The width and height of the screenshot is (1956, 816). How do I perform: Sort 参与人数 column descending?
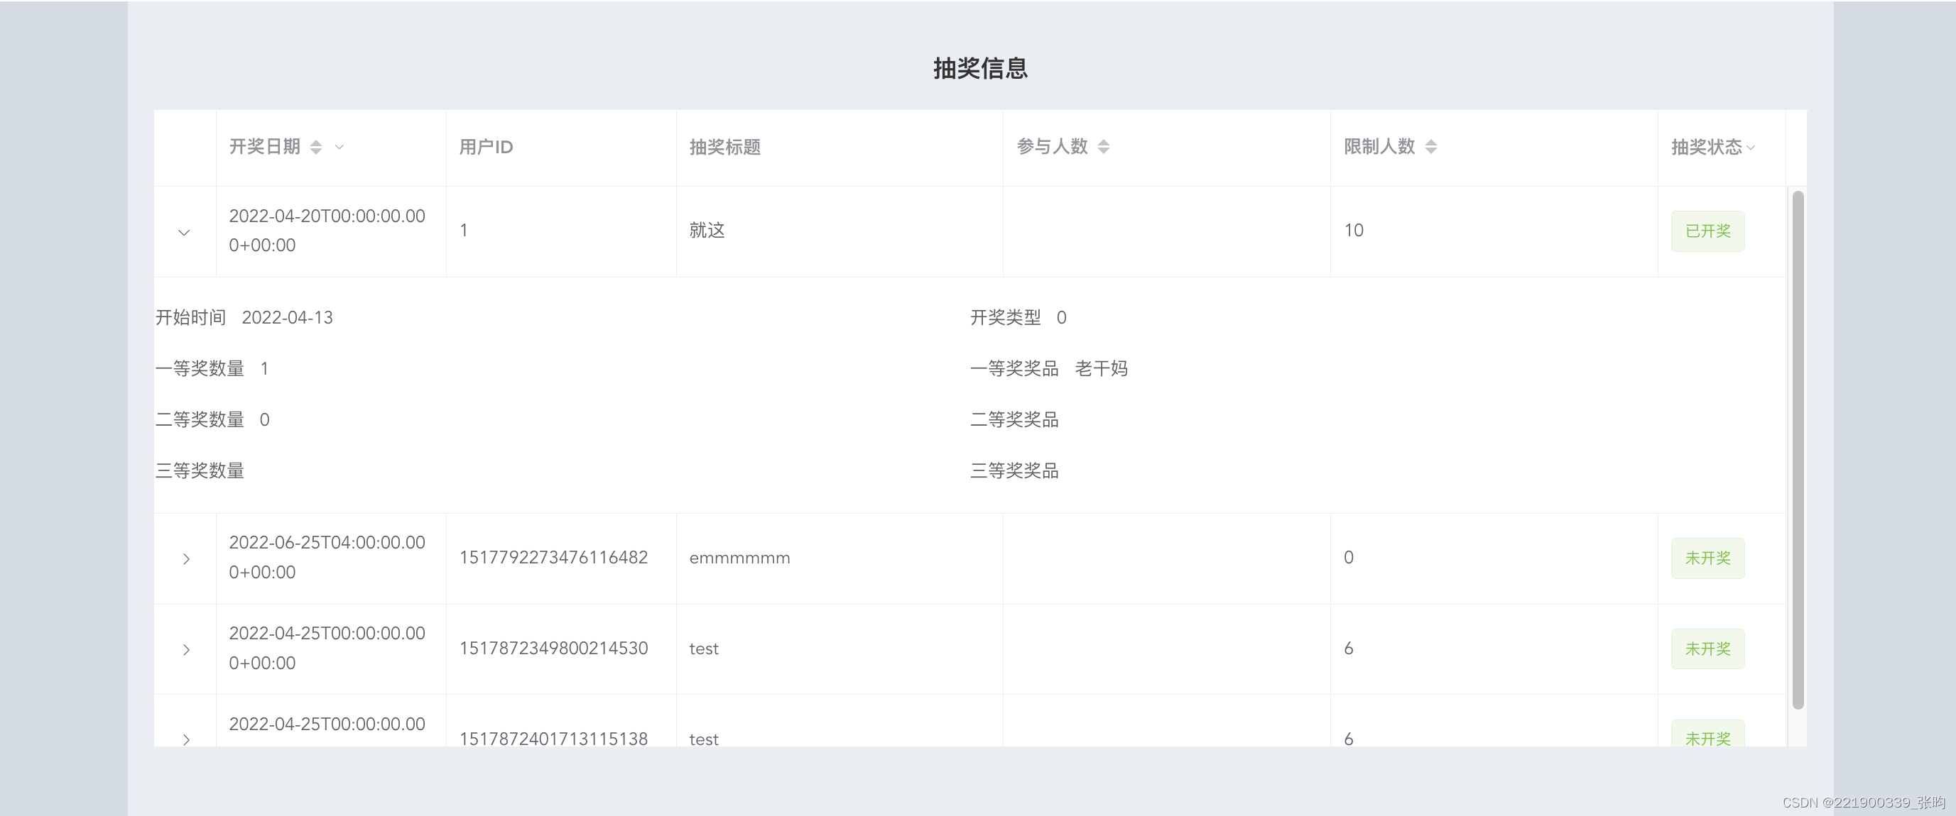[1104, 152]
